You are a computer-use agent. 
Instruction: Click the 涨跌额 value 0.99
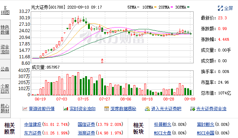pos(222,29)
